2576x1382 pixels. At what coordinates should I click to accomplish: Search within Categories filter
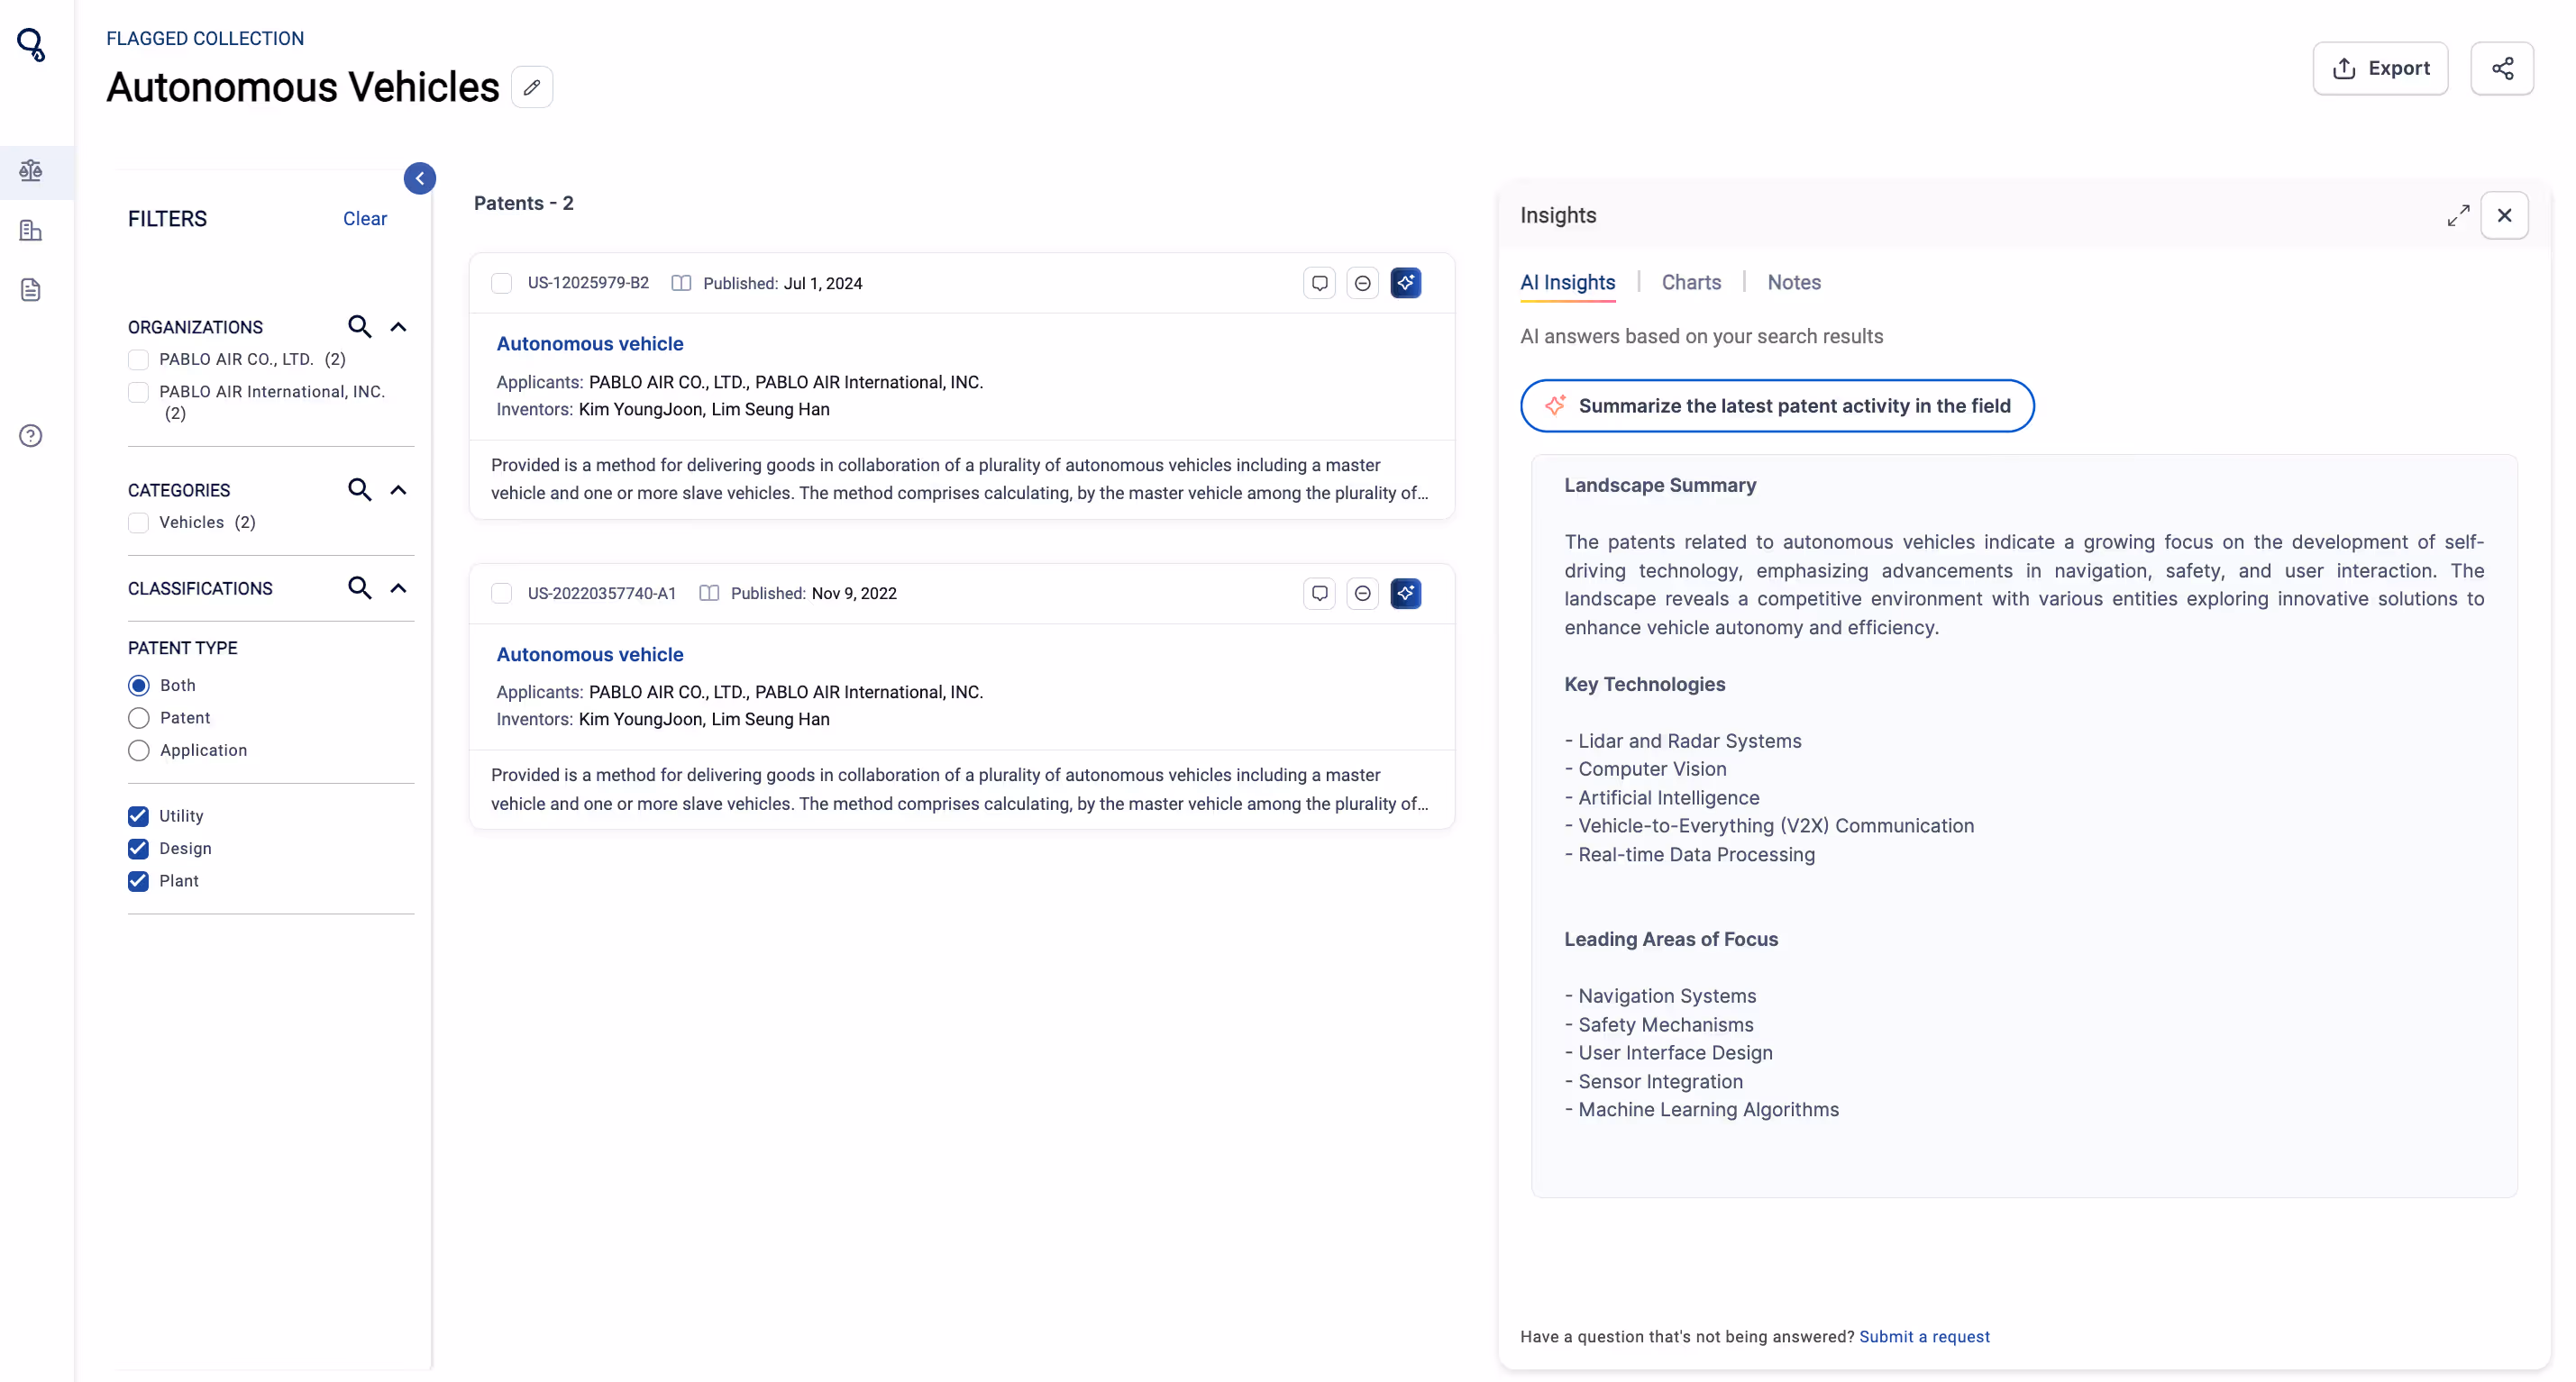pos(360,489)
